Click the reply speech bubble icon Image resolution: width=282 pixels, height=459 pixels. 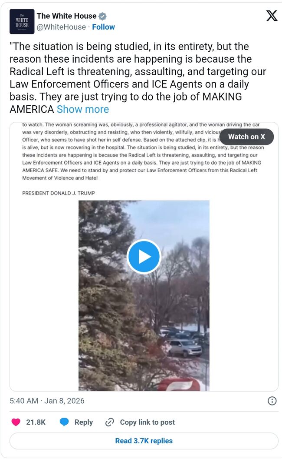pyautogui.click(x=64, y=422)
